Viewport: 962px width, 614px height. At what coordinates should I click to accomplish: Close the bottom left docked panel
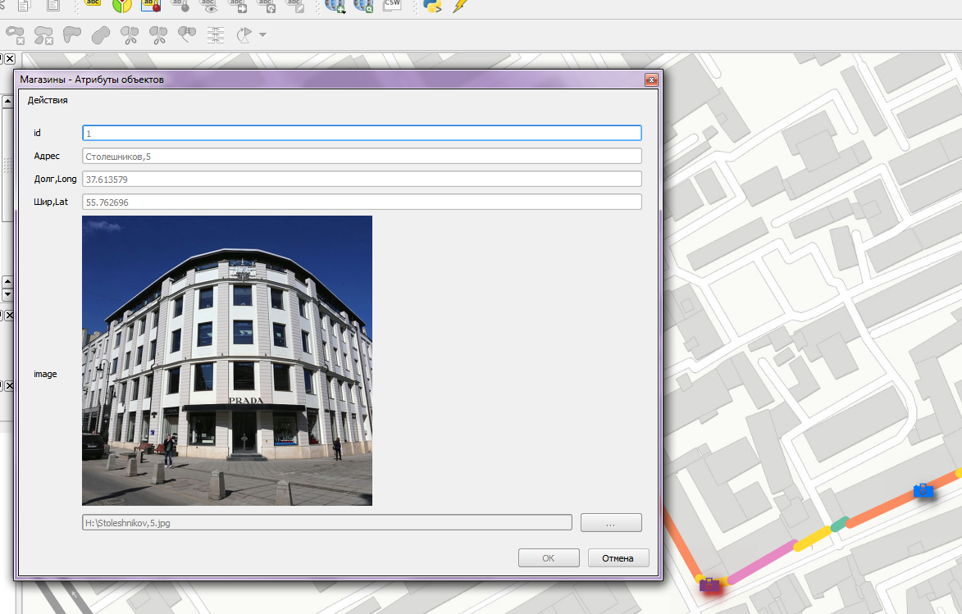tap(10, 386)
